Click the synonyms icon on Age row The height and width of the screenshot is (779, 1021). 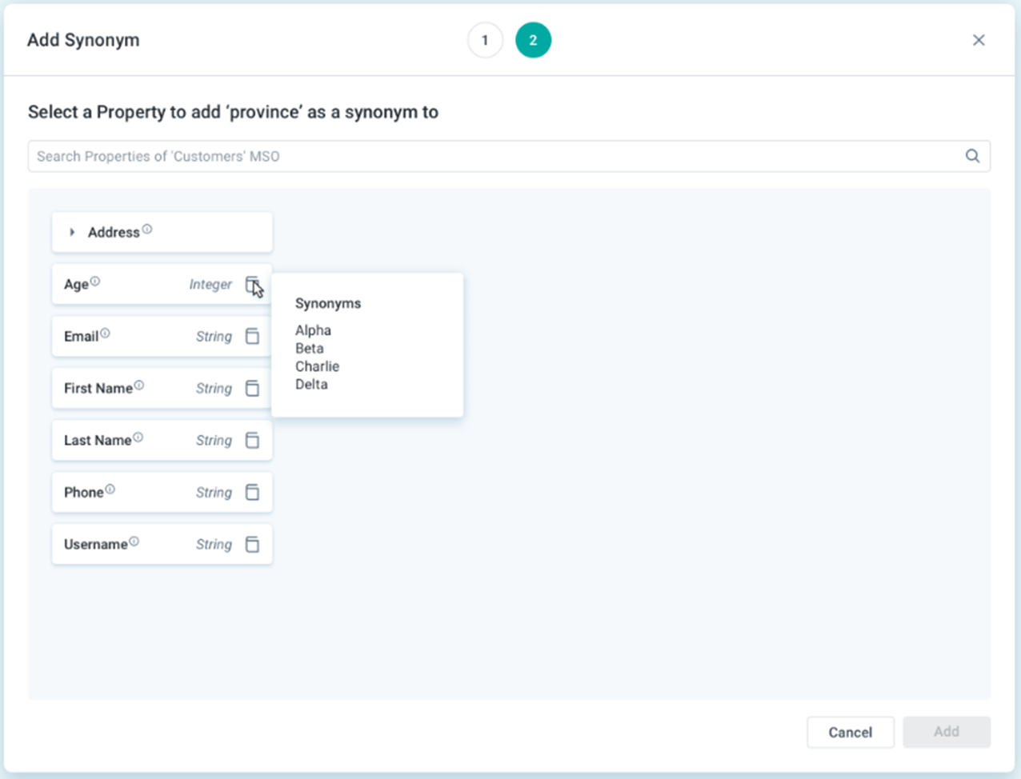(x=251, y=285)
